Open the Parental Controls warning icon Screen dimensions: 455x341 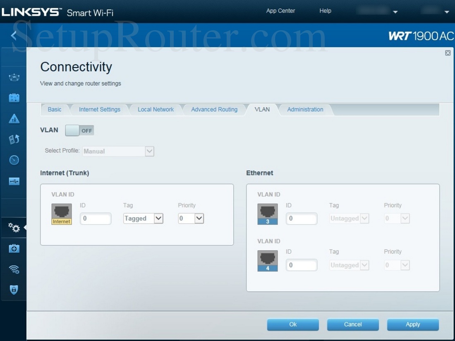pyautogui.click(x=14, y=119)
